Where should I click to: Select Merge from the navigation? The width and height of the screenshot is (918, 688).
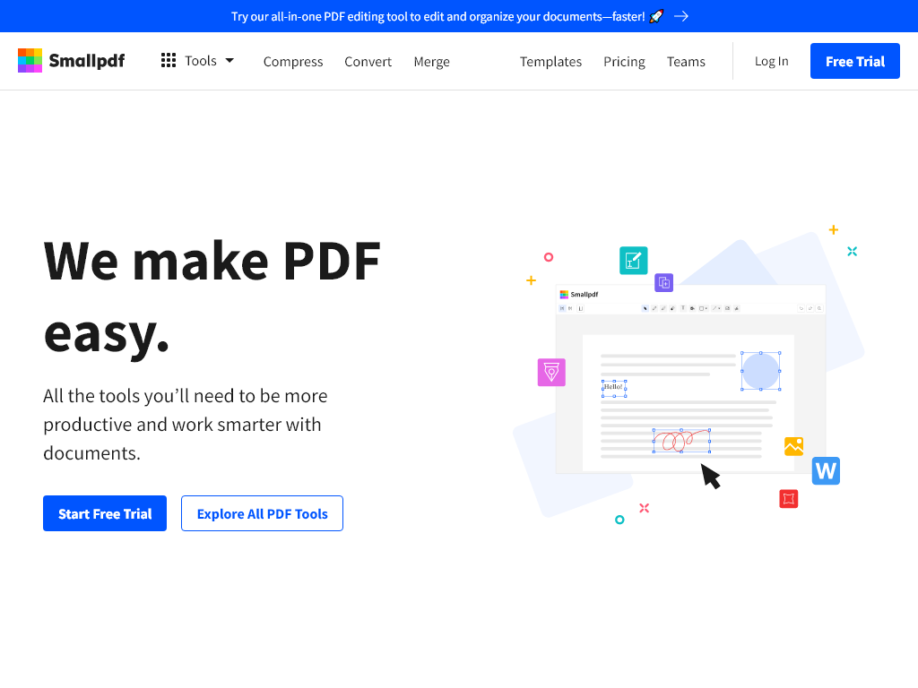click(431, 62)
